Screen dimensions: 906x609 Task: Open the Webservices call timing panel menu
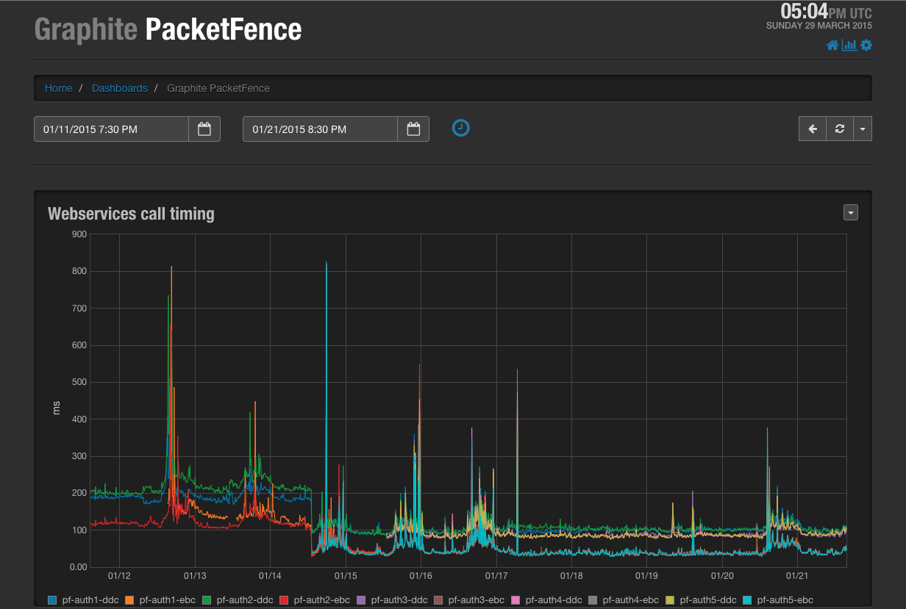click(x=851, y=213)
